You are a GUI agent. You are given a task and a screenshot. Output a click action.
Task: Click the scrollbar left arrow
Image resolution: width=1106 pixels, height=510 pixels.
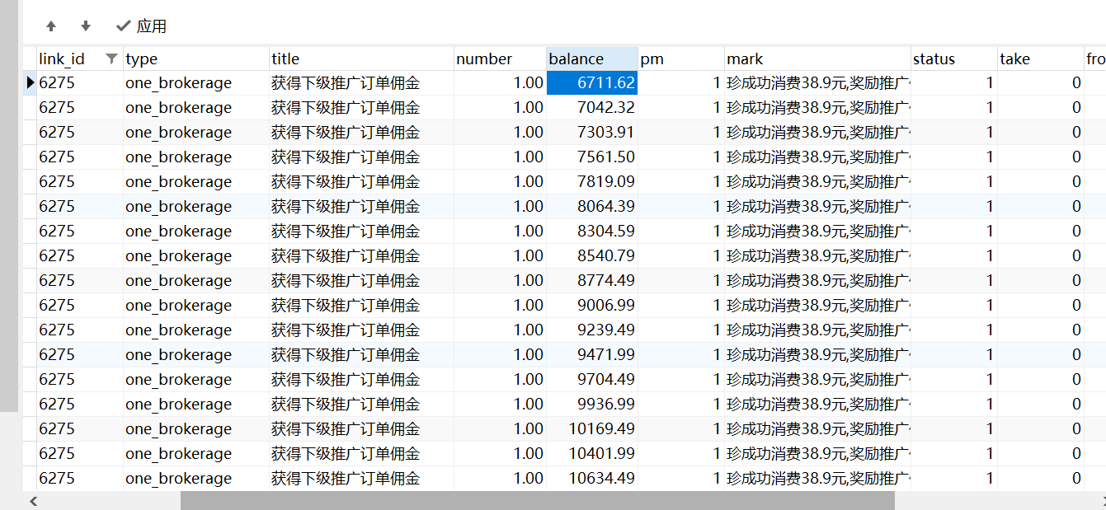[x=33, y=501]
